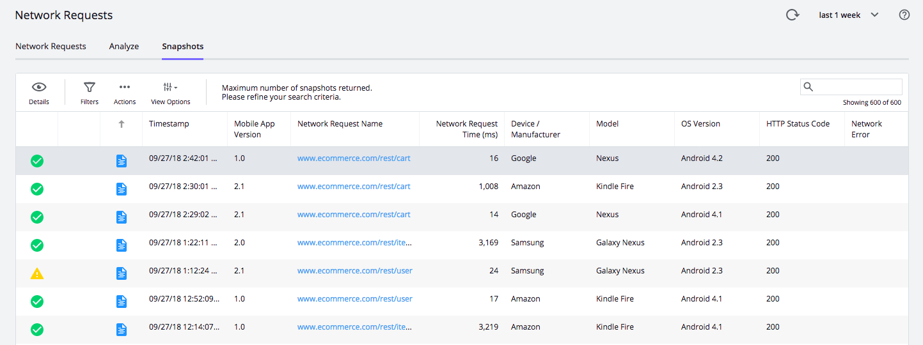Open snapshot document icon for 2:29:02 row

coord(122,217)
